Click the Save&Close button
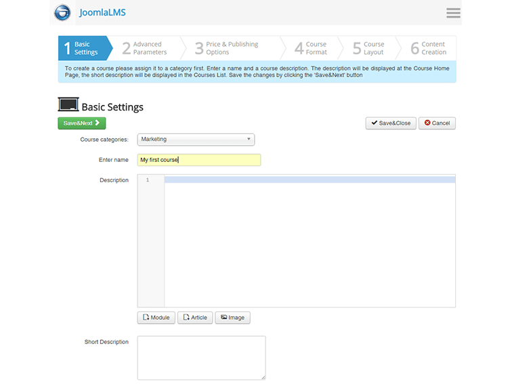This screenshot has width=512, height=384. tap(391, 123)
